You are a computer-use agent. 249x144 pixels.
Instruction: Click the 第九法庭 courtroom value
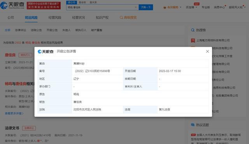point(164,109)
